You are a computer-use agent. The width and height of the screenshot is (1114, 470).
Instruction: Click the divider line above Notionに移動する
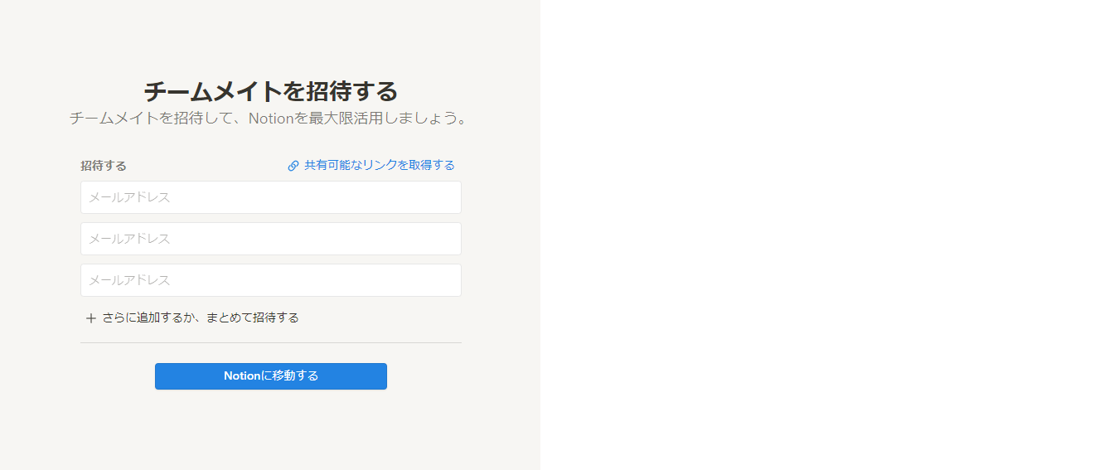pos(271,342)
